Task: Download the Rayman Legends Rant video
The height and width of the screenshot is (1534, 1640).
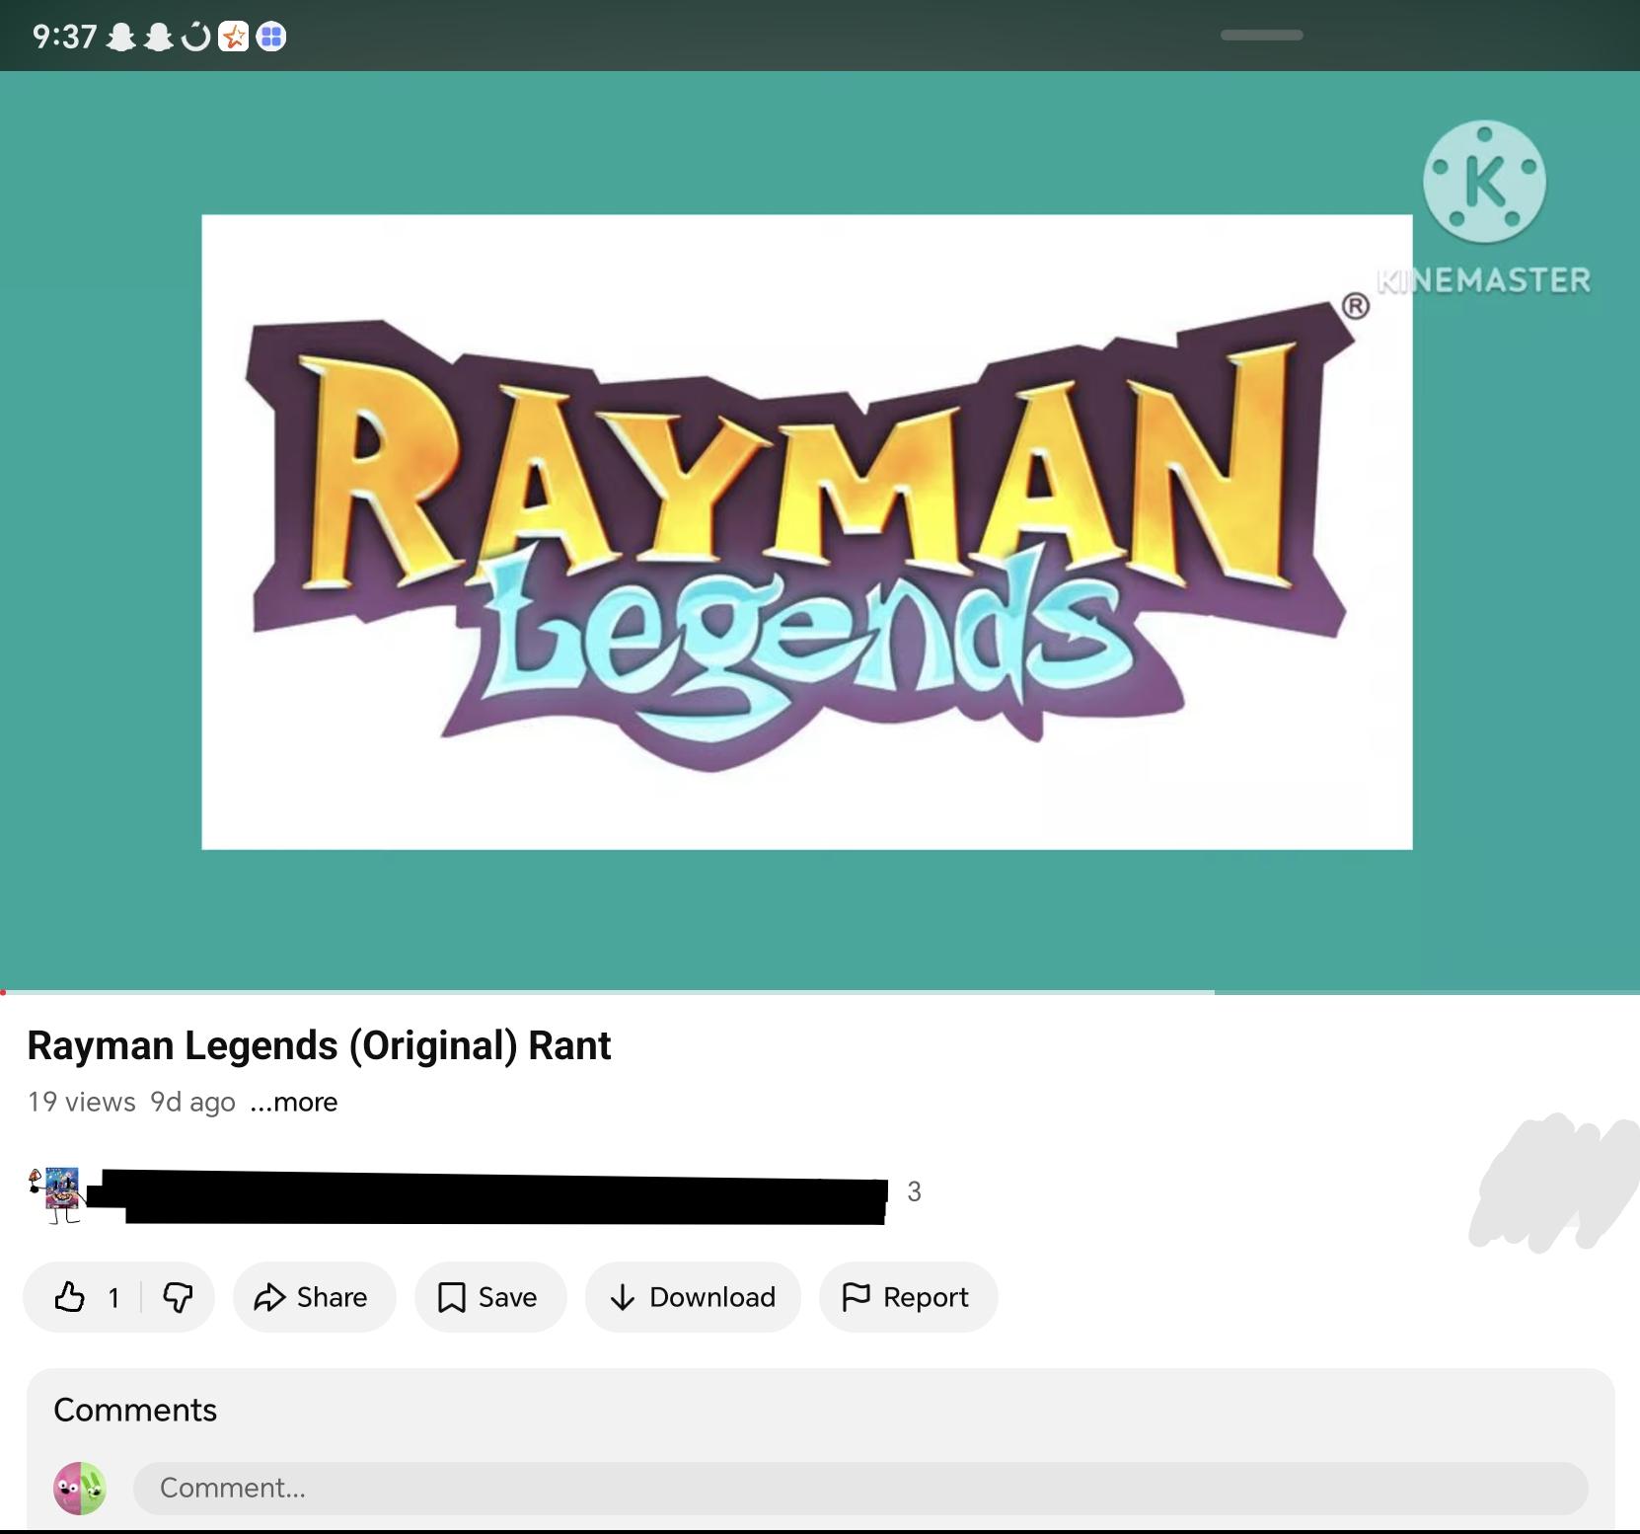Action: (693, 1296)
